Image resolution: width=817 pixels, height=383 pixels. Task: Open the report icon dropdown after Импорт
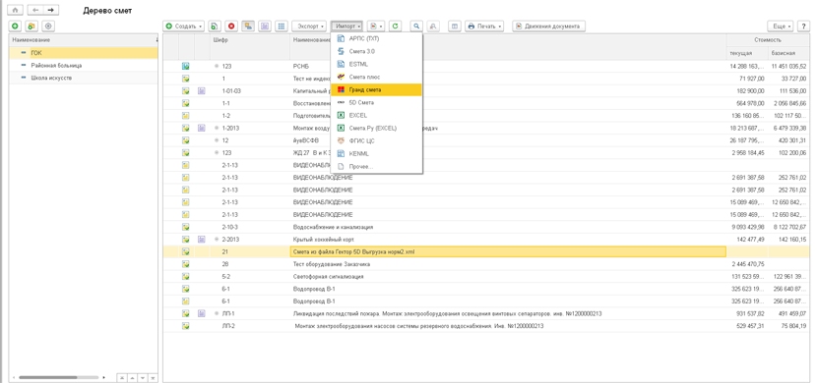(376, 26)
